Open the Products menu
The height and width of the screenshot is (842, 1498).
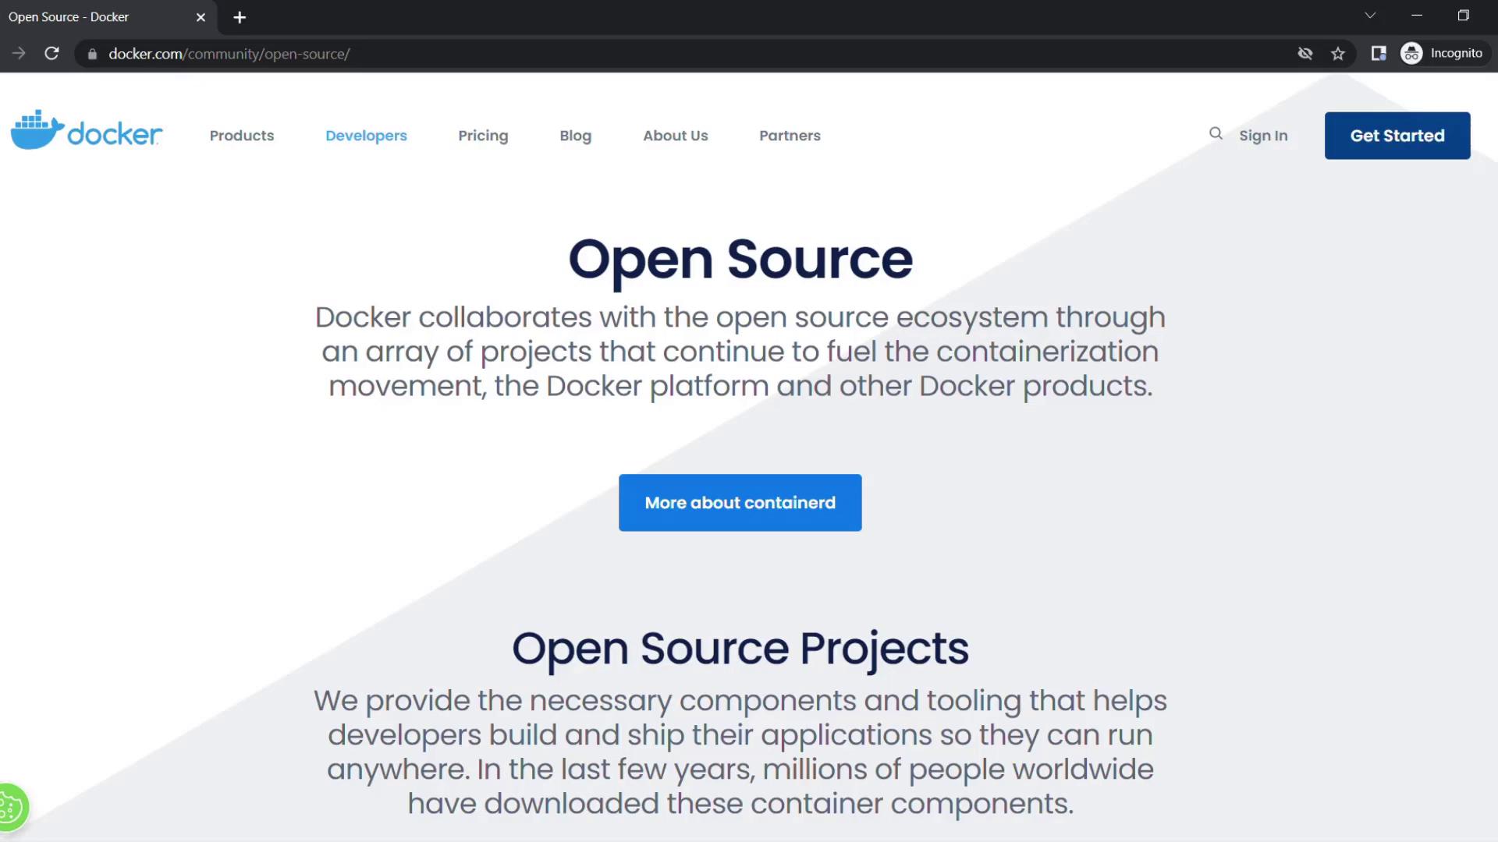[242, 136]
